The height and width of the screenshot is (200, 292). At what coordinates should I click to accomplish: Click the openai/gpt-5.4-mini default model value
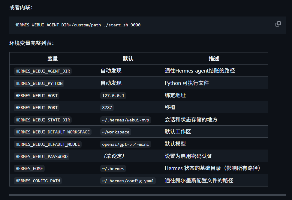coord(125,145)
